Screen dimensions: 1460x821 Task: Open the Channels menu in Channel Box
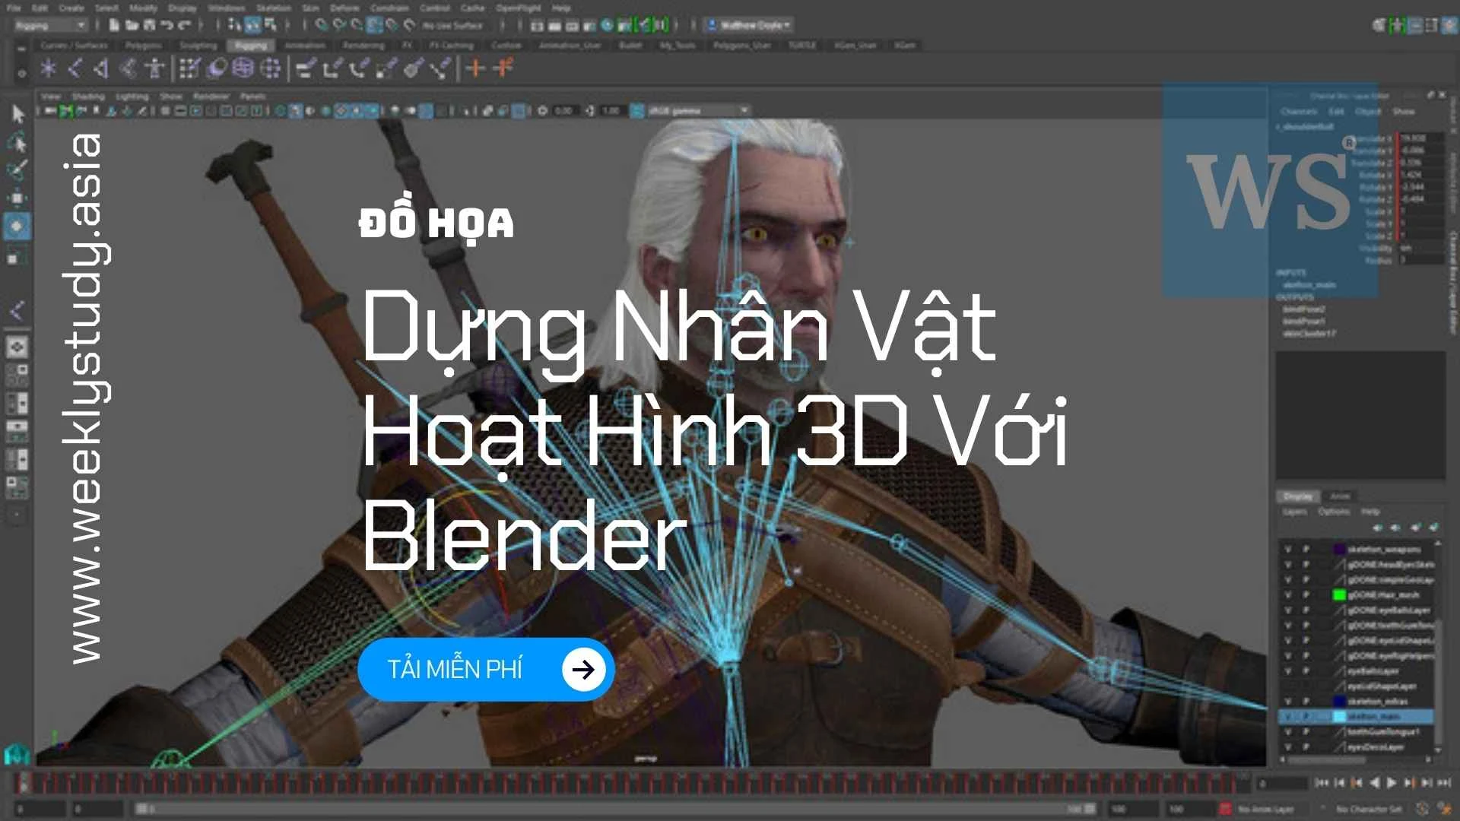point(1298,112)
